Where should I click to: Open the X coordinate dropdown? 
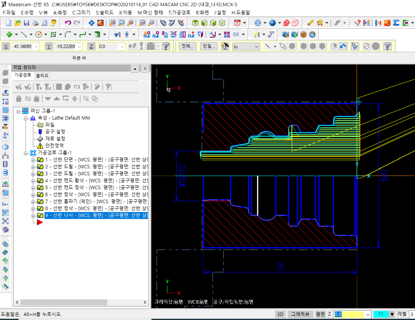pyautogui.click(x=36, y=47)
